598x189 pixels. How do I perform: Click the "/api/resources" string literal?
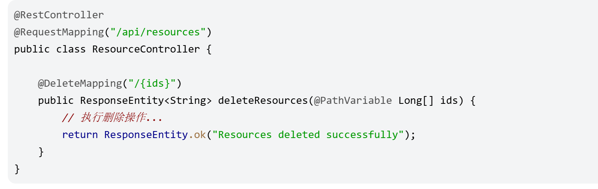(158, 32)
